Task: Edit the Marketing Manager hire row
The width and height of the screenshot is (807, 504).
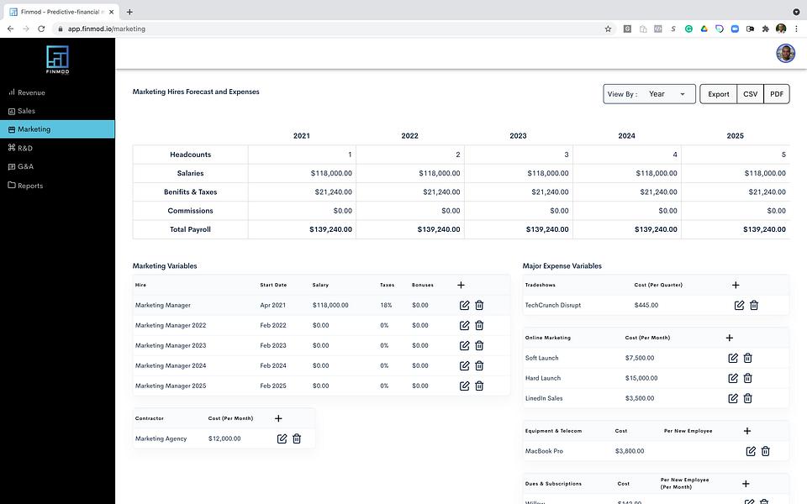Action: point(464,305)
